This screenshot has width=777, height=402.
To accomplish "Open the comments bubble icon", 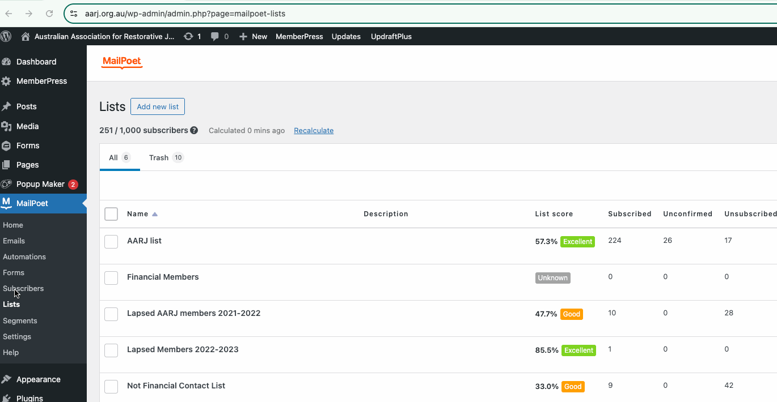I will click(x=215, y=36).
